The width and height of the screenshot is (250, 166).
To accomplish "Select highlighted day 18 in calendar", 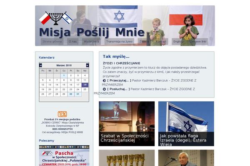I will [85, 85].
